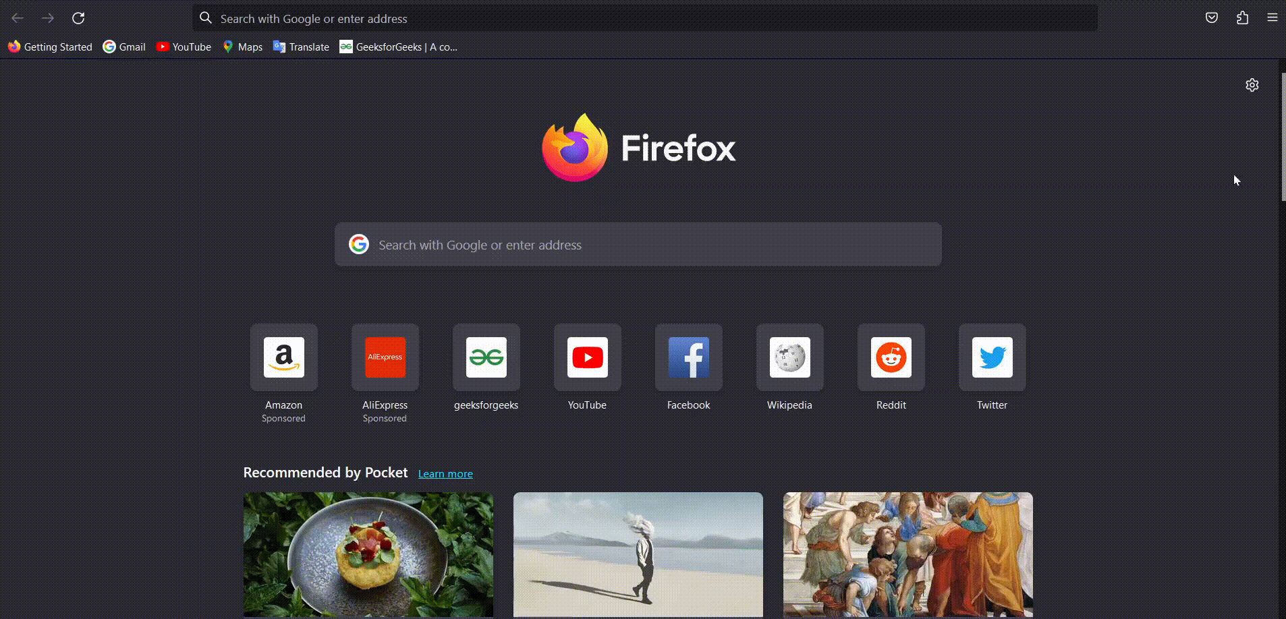Image resolution: width=1286 pixels, height=619 pixels.
Task: Open the Firefox application menu
Action: (x=1273, y=18)
